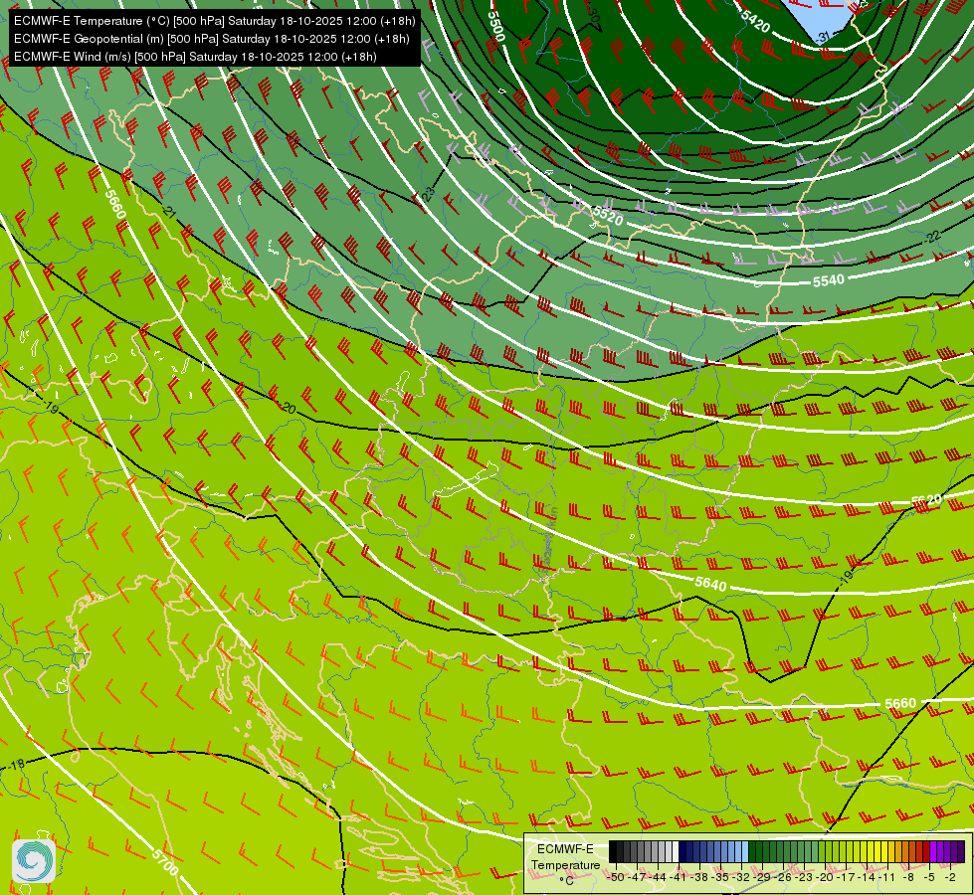This screenshot has height=895, width=974.
Task: Click the 5520 geopotential contour label
Action: 608,216
